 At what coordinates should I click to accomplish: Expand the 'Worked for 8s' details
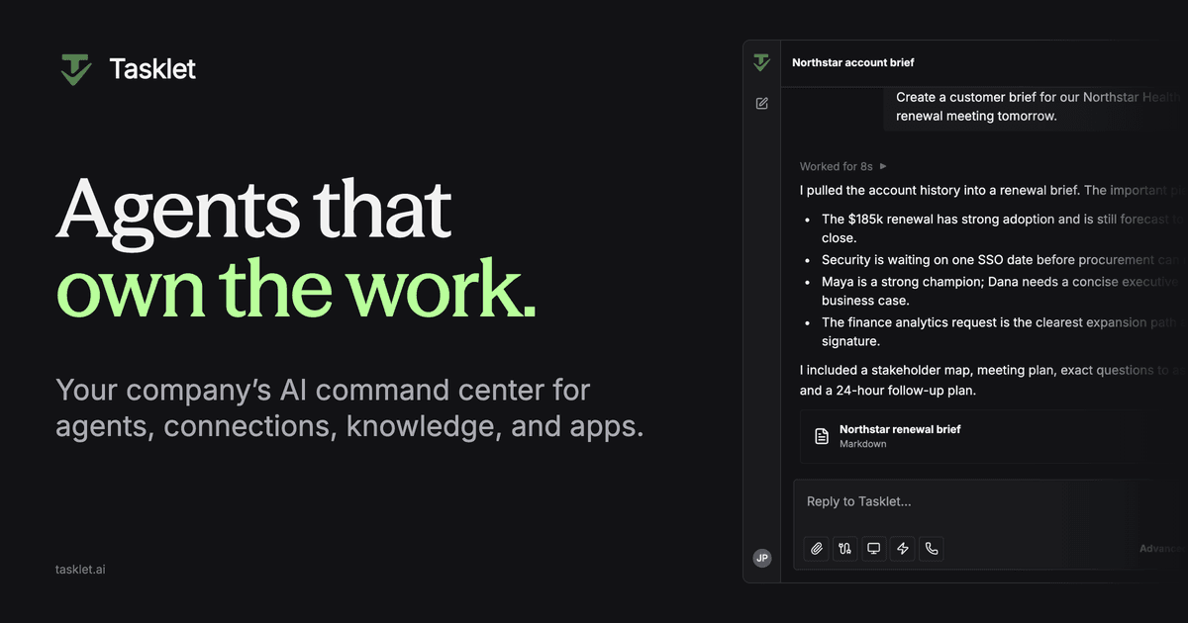click(843, 166)
